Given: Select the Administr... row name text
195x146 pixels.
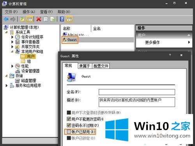Looking at the screenshot, I should 78,35.
